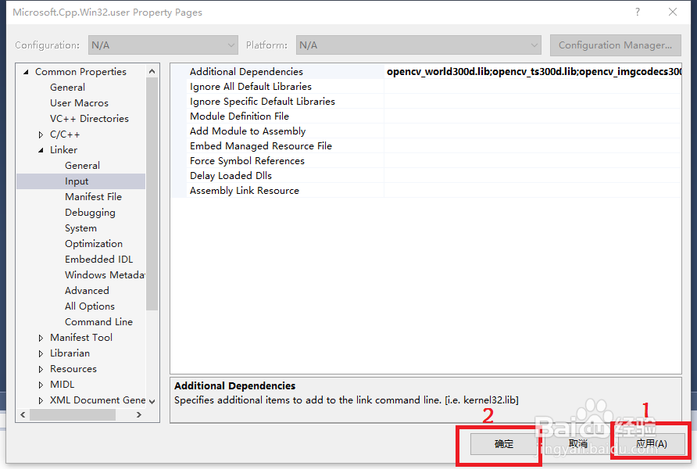Click the 应用(A) Apply button
The height and width of the screenshot is (473, 697).
(x=652, y=443)
